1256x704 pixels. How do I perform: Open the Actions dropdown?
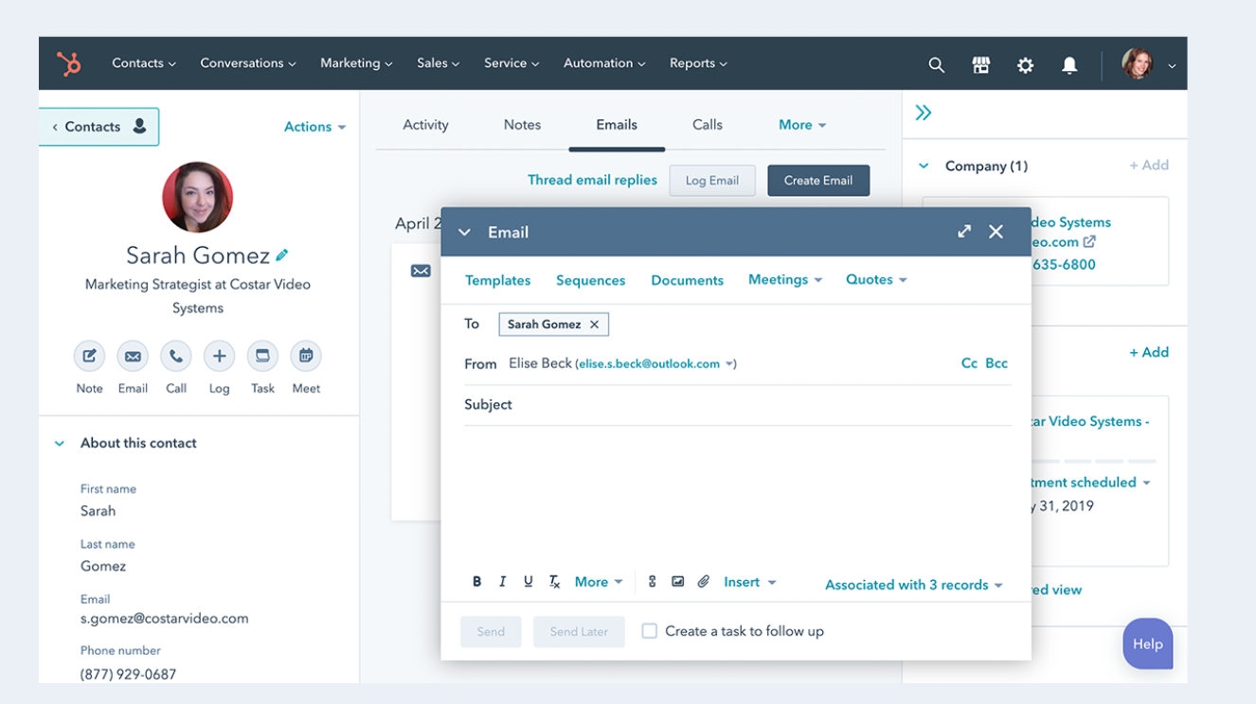point(314,127)
